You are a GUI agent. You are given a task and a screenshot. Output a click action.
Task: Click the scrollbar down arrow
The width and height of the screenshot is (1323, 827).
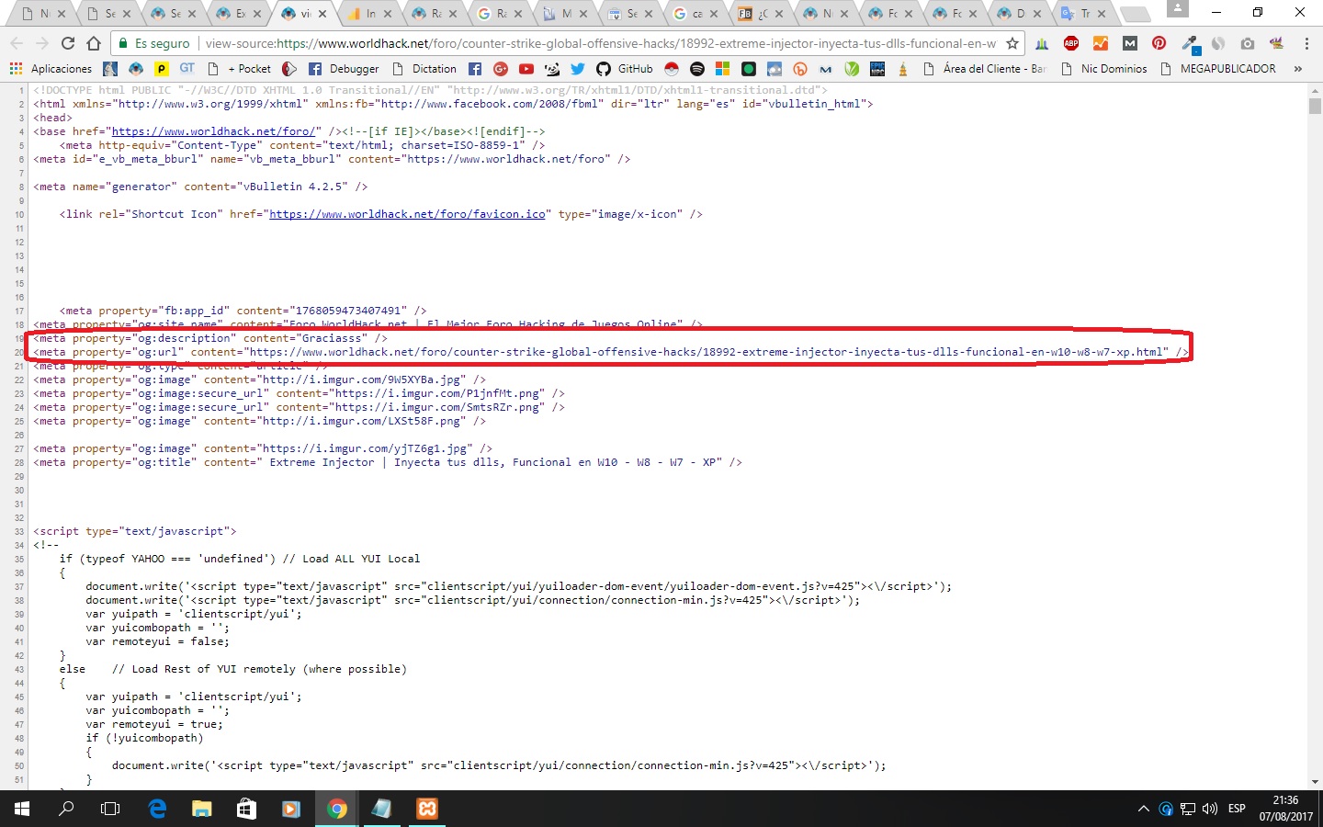pyautogui.click(x=1315, y=782)
